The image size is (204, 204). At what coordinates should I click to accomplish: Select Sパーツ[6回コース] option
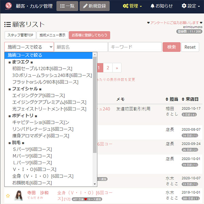[48, 149]
